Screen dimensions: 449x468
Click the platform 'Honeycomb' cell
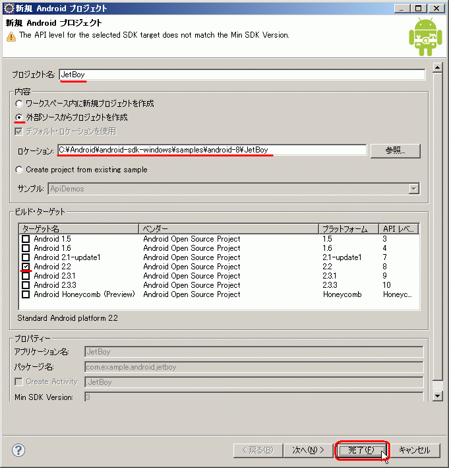tap(342, 294)
